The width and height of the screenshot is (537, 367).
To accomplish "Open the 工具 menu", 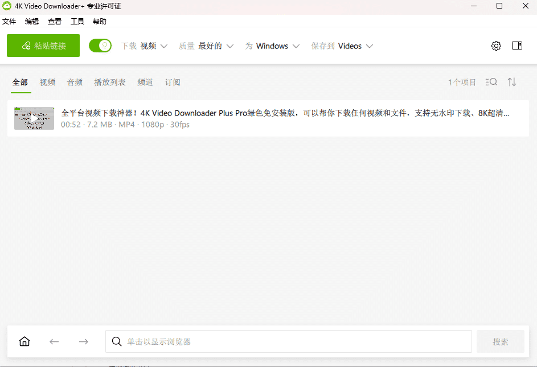I will (x=77, y=22).
